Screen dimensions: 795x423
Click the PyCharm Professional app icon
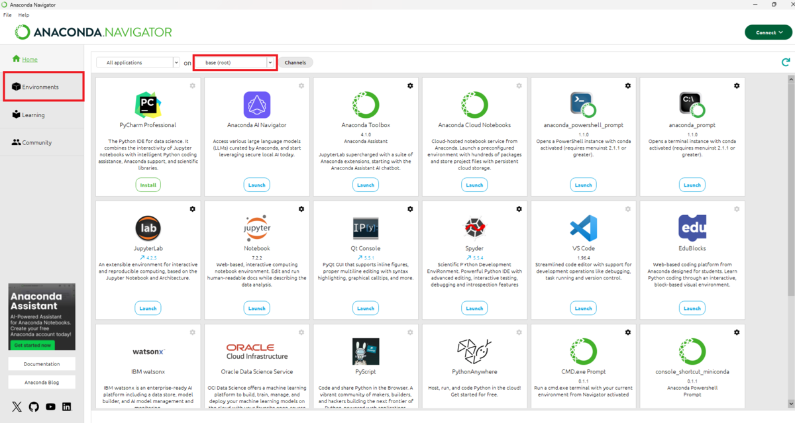[x=148, y=105]
